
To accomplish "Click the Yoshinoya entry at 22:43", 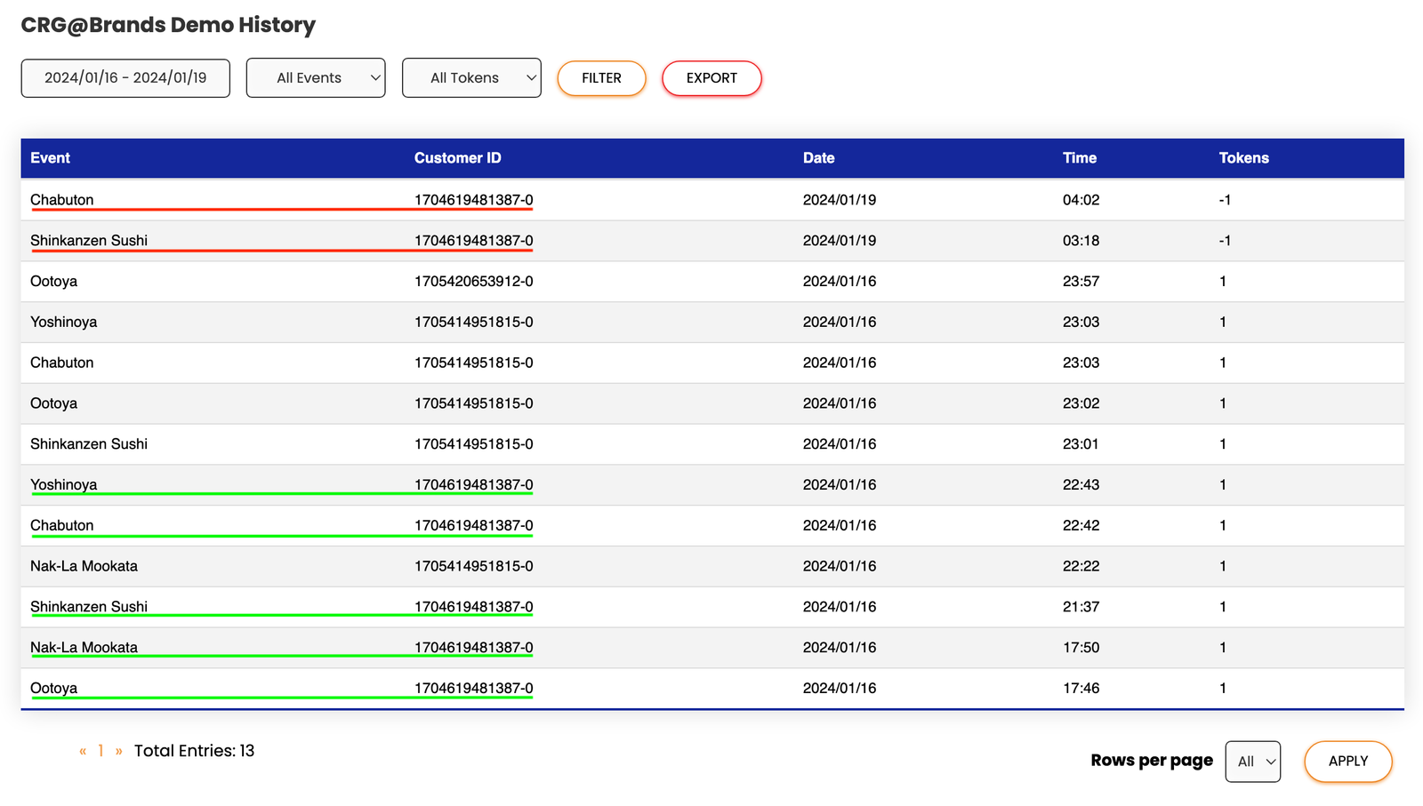I will [x=63, y=485].
